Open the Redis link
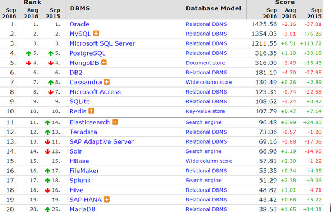 click(78, 111)
